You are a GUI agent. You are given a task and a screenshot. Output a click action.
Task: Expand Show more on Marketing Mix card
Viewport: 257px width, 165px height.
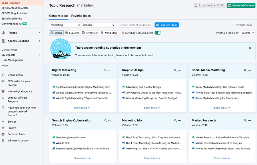(152, 158)
